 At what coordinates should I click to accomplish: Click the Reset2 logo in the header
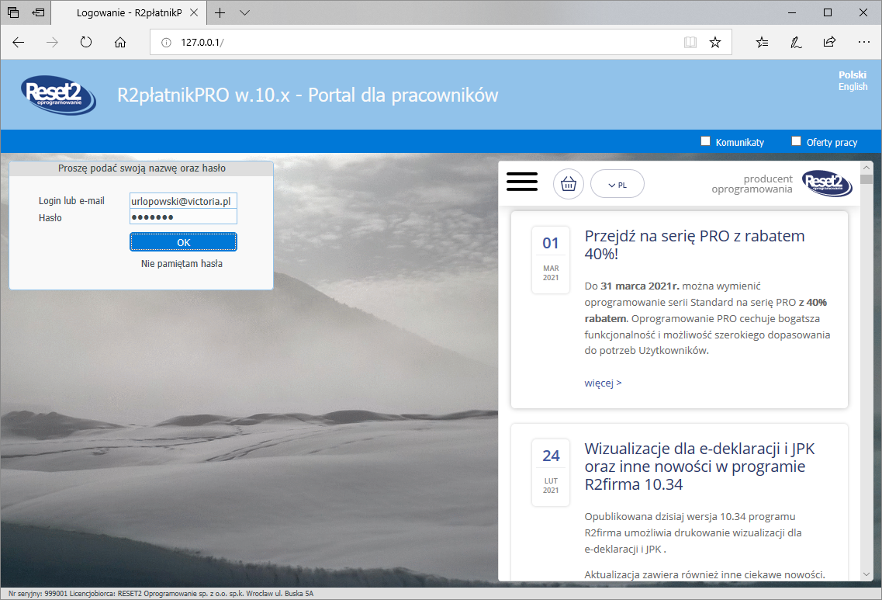coord(58,95)
